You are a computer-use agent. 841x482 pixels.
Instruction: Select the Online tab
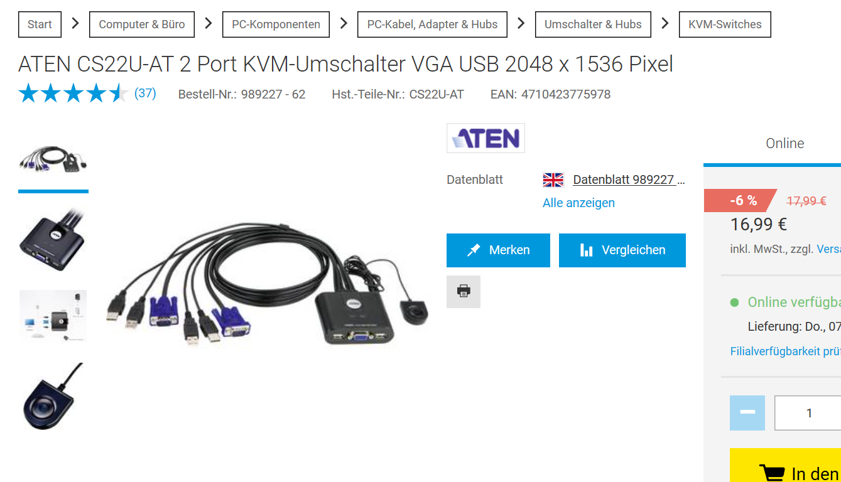pyautogui.click(x=784, y=144)
